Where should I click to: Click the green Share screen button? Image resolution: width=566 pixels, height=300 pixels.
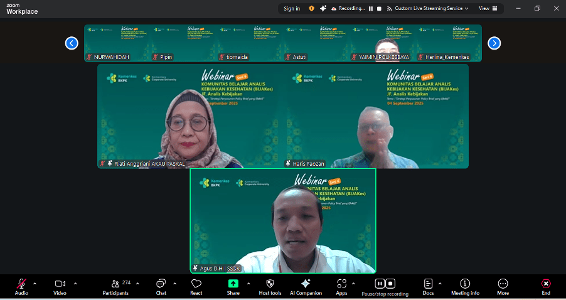(233, 286)
